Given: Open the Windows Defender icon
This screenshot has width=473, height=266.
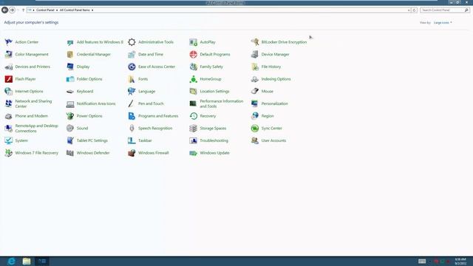Looking at the screenshot, I should click(70, 153).
